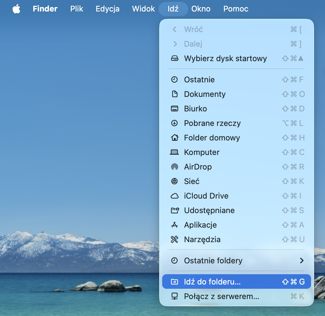
Task: Click the document icon next to Dokumenty
Action: tap(175, 94)
